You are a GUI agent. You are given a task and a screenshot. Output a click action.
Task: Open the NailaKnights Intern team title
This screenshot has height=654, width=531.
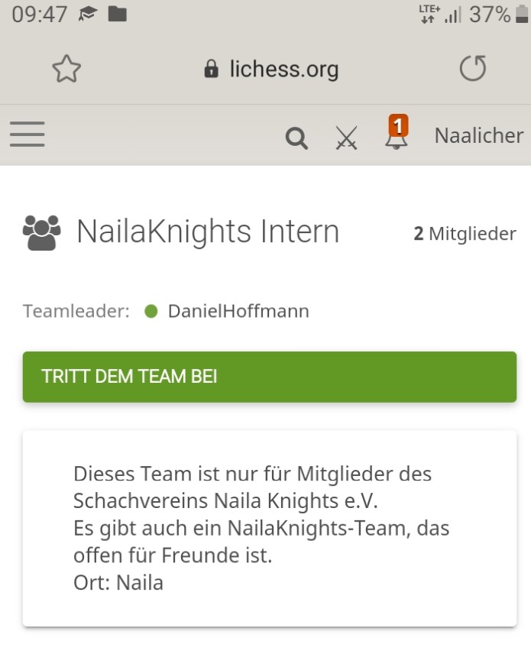(x=208, y=231)
